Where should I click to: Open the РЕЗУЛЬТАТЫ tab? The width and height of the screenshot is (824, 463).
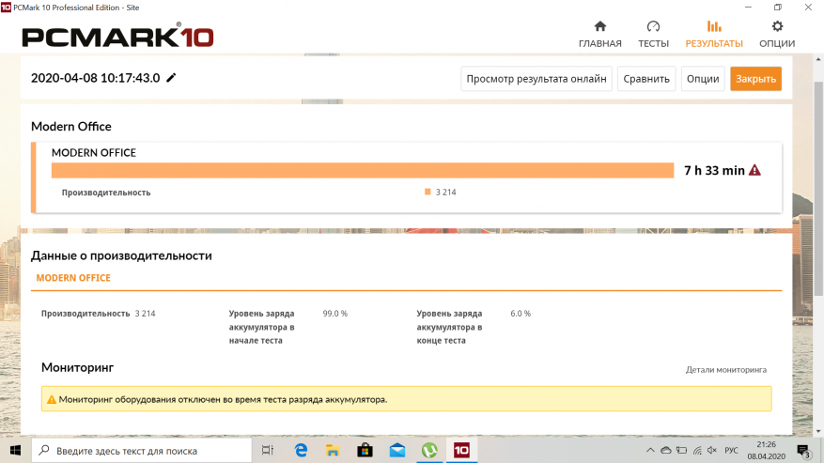pos(714,34)
